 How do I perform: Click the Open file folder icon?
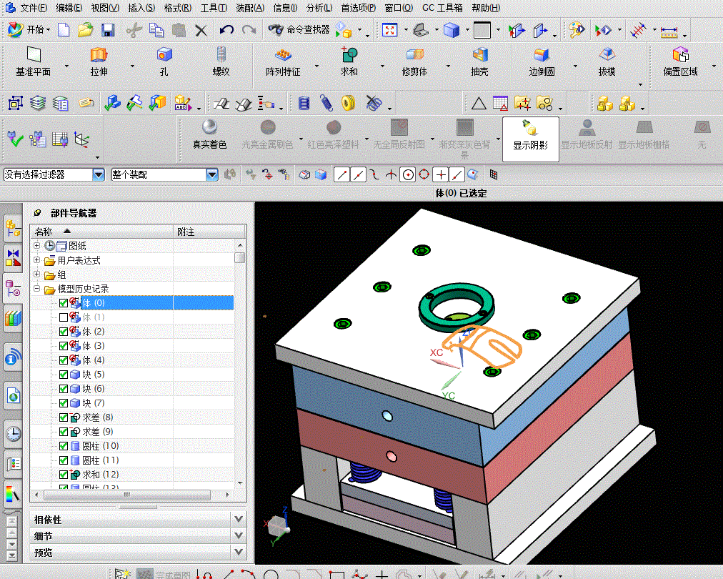pos(85,31)
